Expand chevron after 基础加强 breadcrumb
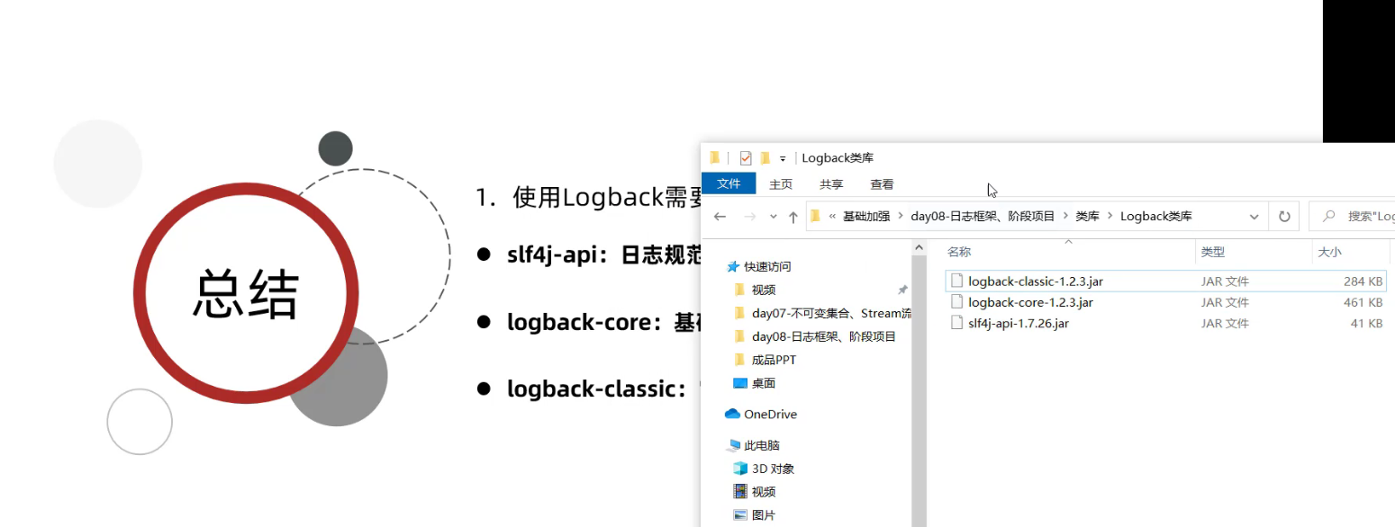The width and height of the screenshot is (1395, 527). [901, 217]
